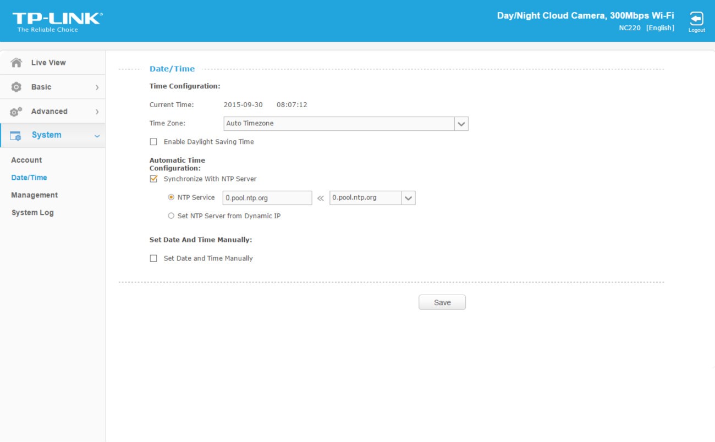The image size is (715, 442).
Task: Expand the Advanced menu chevron
Action: coord(97,112)
